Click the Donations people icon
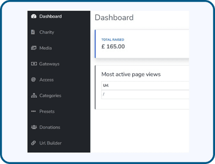Screen dimensions: 215x164 [34, 127]
